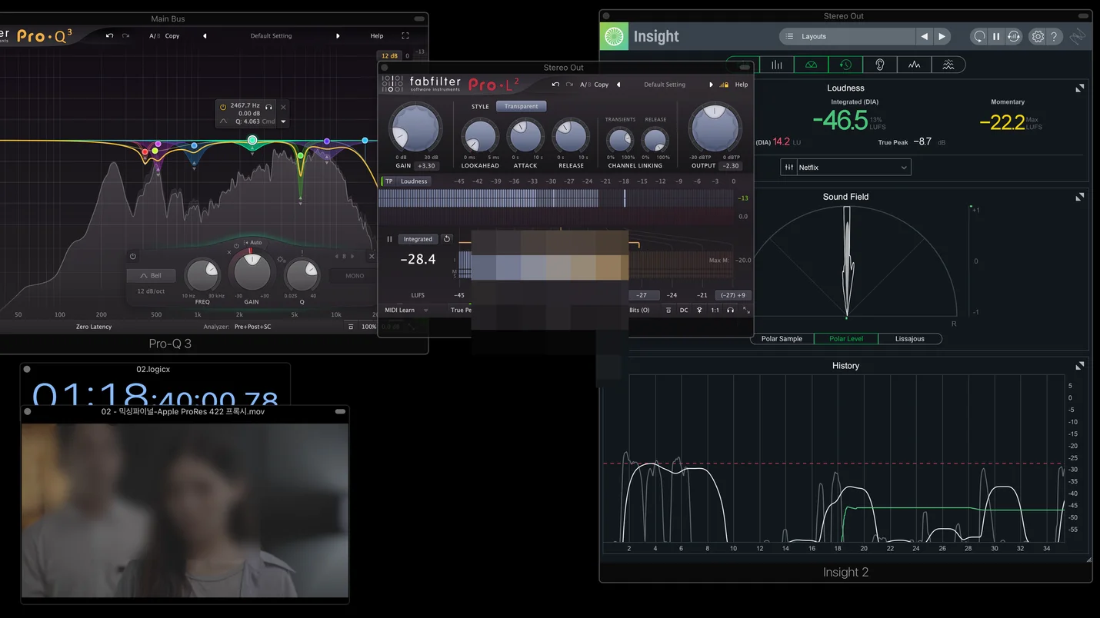Click gain value field +3.30
The height and width of the screenshot is (618, 1100).
[x=426, y=166]
